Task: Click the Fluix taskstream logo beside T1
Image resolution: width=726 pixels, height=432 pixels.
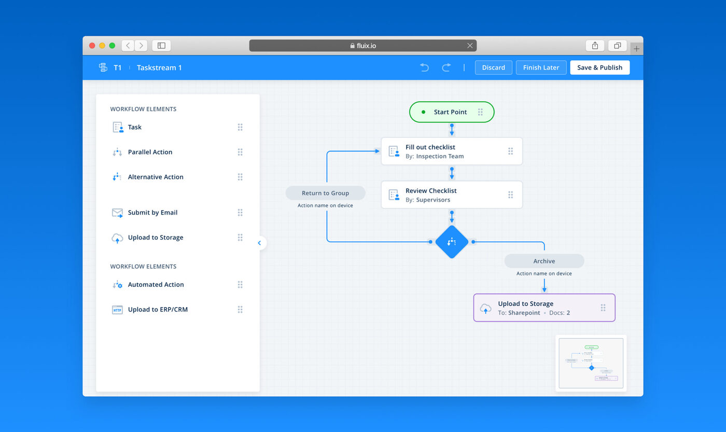Action: point(103,67)
